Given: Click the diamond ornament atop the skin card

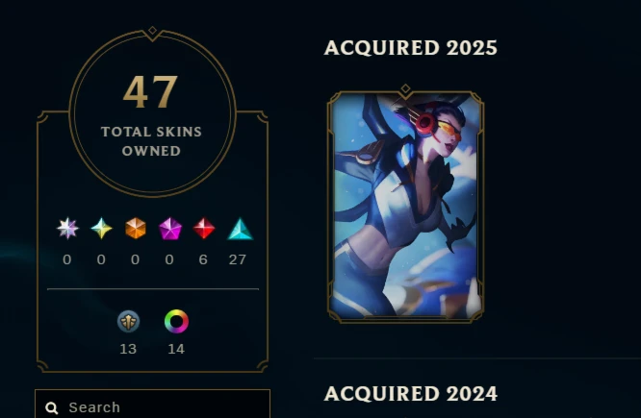Looking at the screenshot, I should coord(405,88).
